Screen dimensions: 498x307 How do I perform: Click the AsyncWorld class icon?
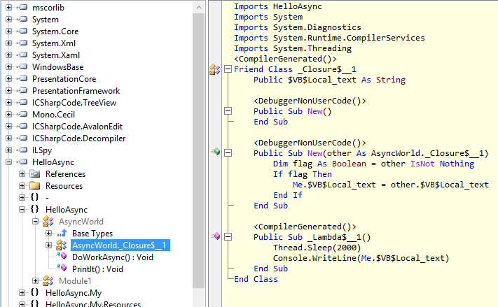click(x=48, y=221)
